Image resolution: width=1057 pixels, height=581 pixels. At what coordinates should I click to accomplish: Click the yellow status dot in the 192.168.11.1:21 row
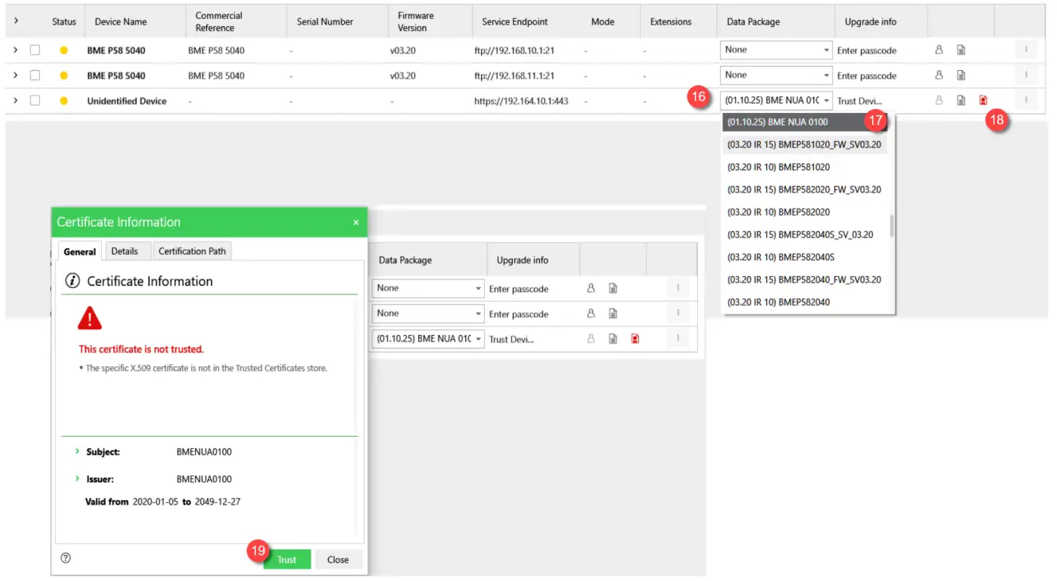64,76
